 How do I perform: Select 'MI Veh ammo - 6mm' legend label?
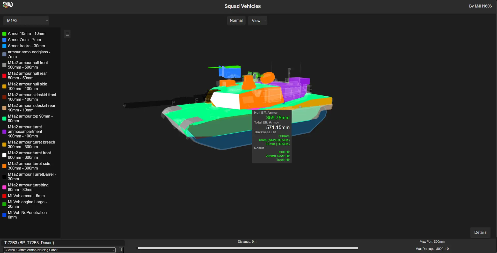tap(26, 196)
